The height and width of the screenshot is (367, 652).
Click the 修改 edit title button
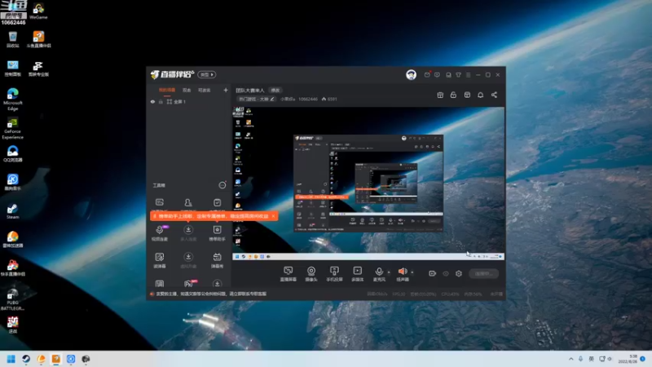click(275, 90)
